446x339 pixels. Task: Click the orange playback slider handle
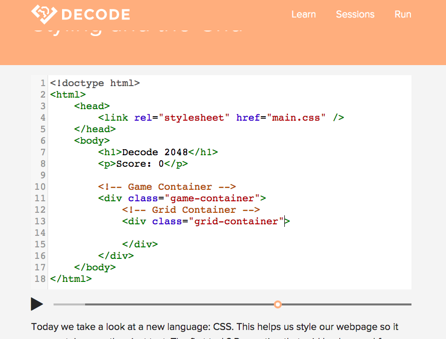tap(278, 304)
